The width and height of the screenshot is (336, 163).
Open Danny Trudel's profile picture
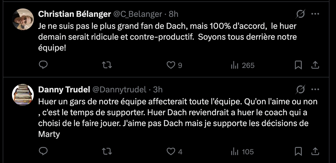pyautogui.click(x=23, y=95)
